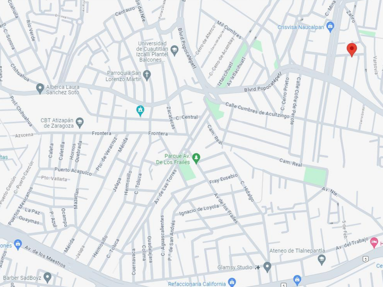Click the Crisvisa Naucalpan text label

300,27
